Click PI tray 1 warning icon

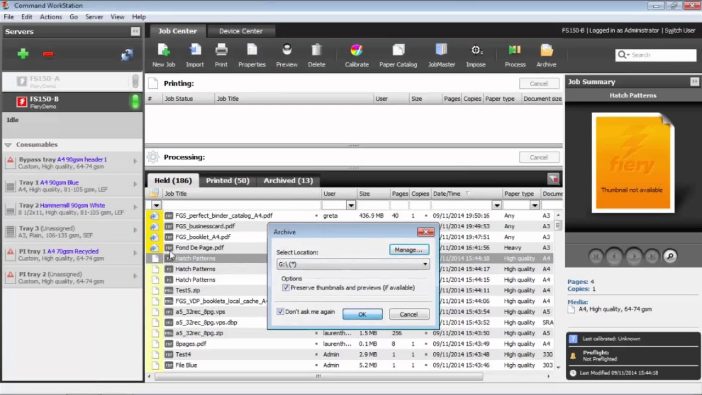tap(10, 252)
